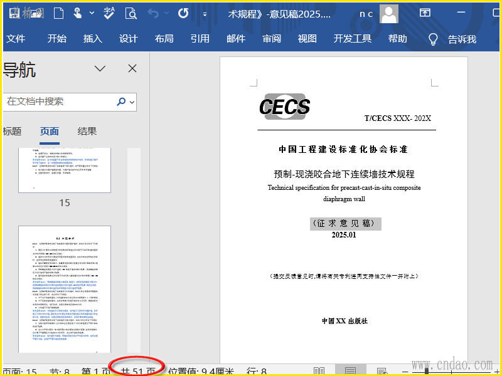Click the CECS logo in the document
This screenshot has height=376, width=502.
click(285, 107)
